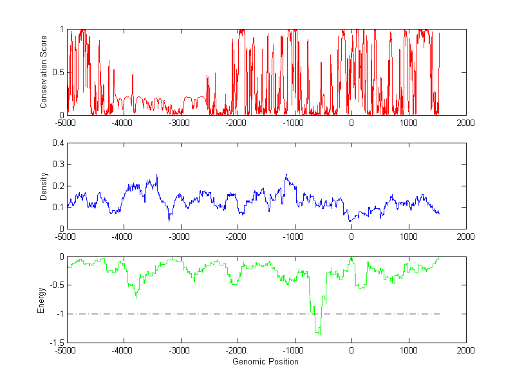Click the 0 x-axis tick under the Conservation plot
The image size is (515, 385).
click(x=351, y=123)
